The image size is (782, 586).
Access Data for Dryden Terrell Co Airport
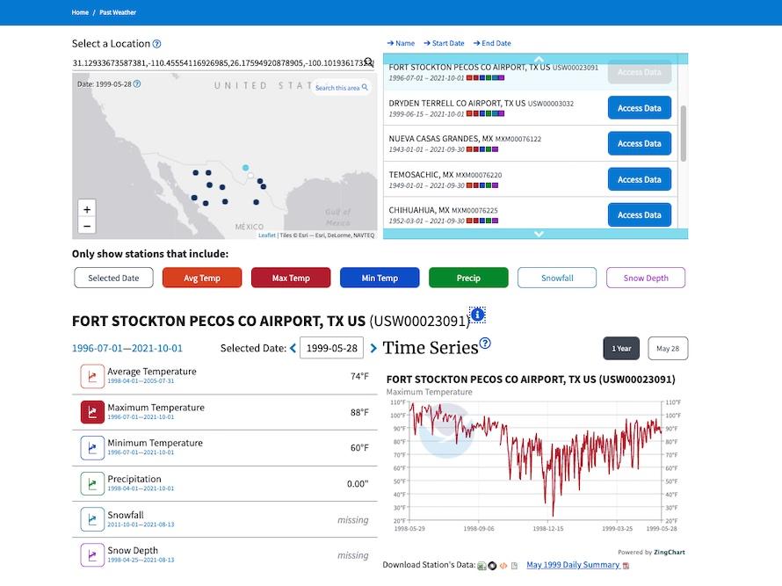[x=639, y=107]
